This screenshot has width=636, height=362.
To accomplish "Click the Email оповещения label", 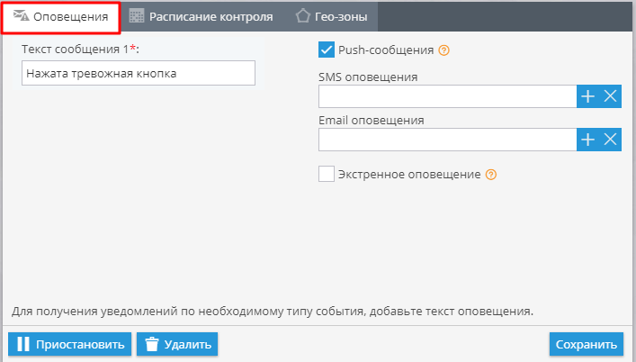I will [372, 120].
